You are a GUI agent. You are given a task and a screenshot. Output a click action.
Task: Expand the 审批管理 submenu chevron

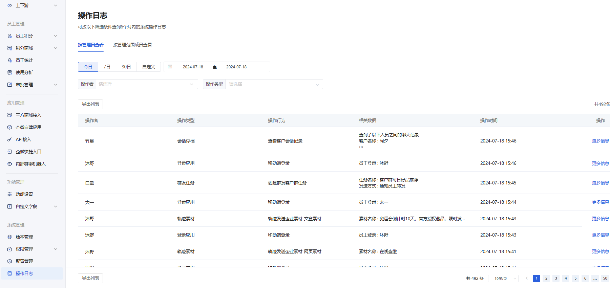tap(56, 85)
